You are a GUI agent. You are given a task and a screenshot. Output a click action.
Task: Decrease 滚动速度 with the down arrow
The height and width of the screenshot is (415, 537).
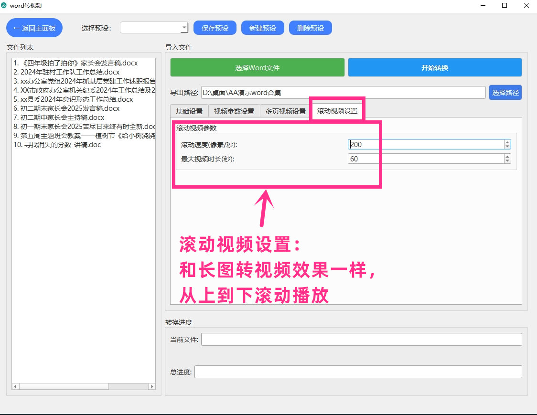507,147
